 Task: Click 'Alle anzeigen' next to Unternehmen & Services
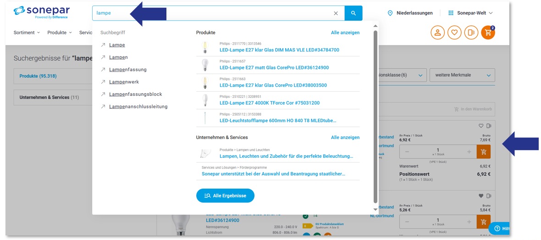click(345, 138)
